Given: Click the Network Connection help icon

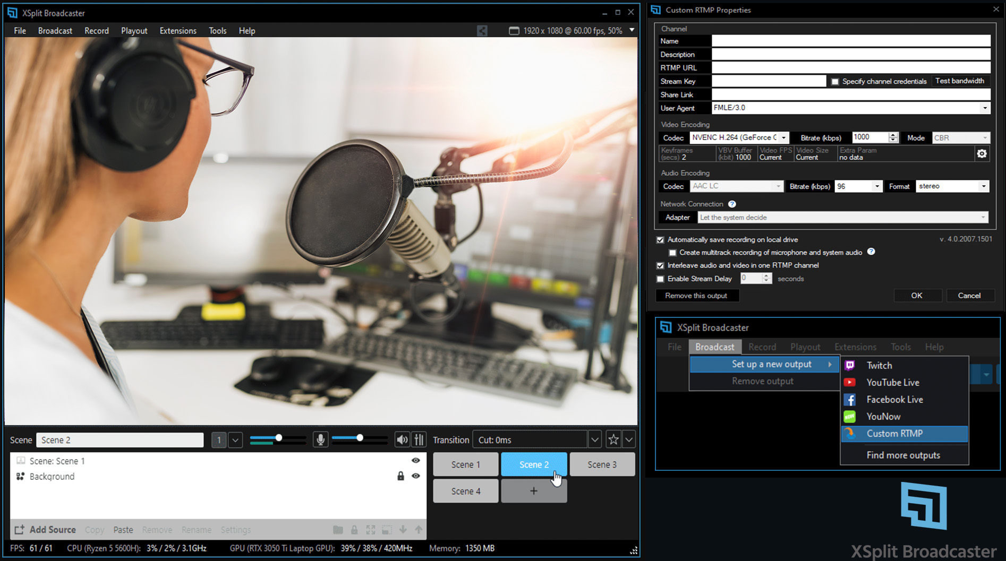Looking at the screenshot, I should (732, 204).
